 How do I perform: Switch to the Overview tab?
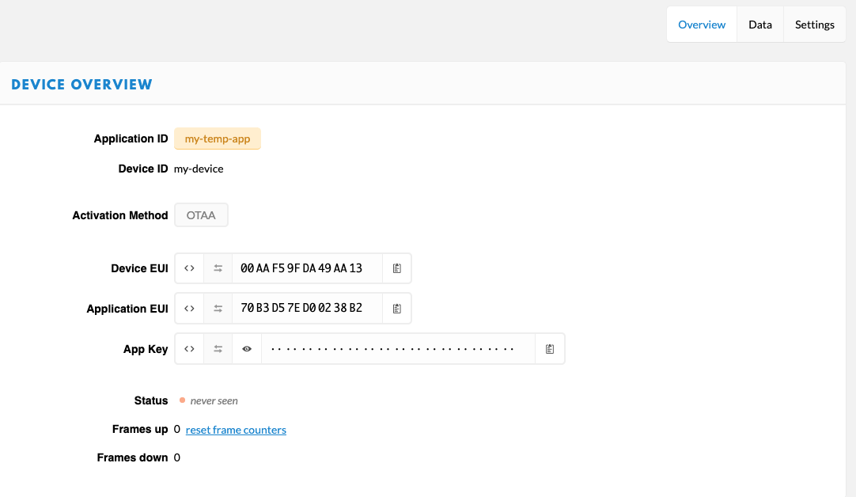[702, 25]
